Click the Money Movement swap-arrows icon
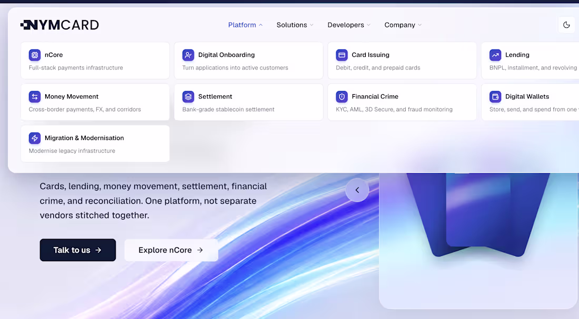The image size is (579, 319). click(35, 97)
